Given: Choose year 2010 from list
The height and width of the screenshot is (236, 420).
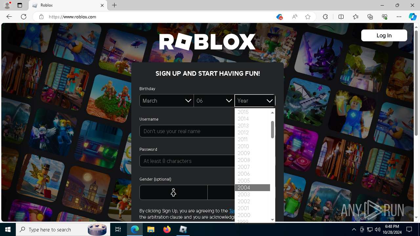Looking at the screenshot, I should click(x=252, y=146).
